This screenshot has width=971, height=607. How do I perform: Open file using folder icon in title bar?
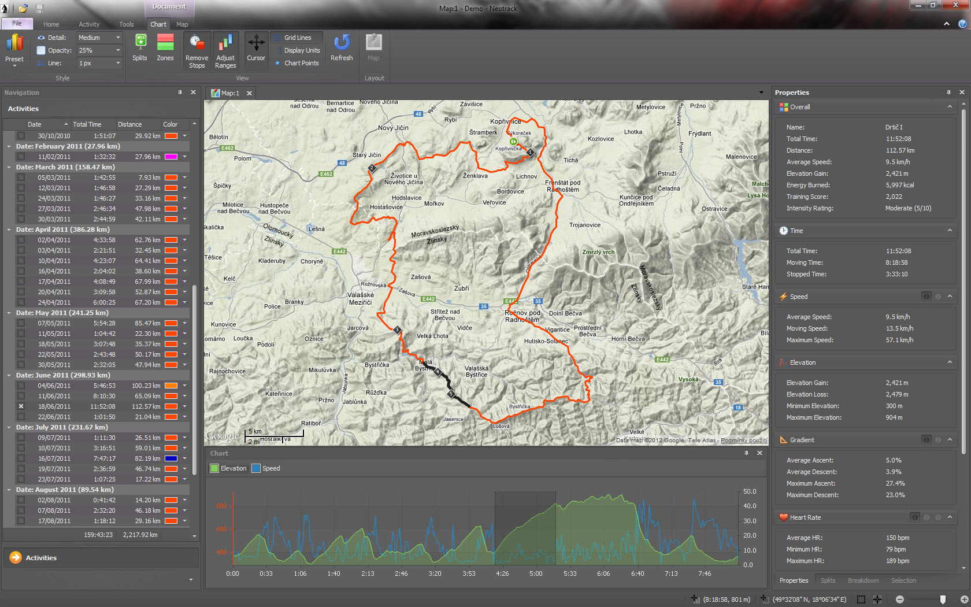(23, 8)
